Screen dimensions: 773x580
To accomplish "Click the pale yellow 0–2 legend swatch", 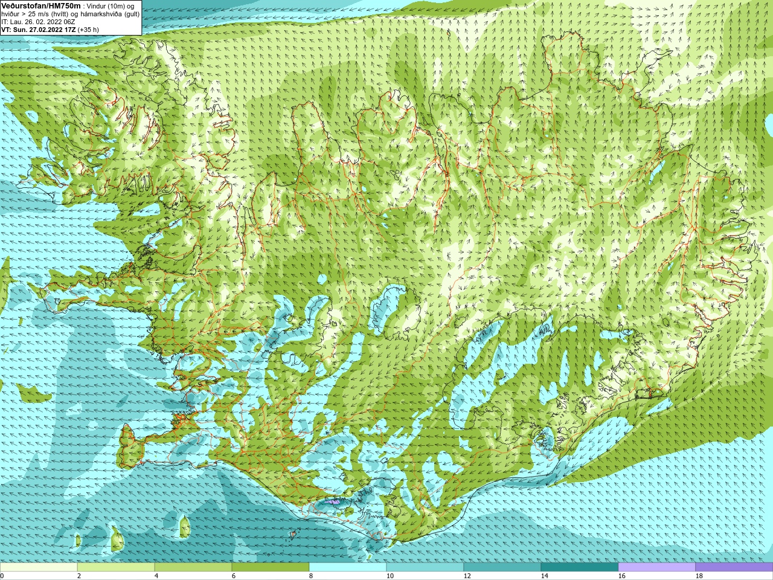I will [39, 567].
